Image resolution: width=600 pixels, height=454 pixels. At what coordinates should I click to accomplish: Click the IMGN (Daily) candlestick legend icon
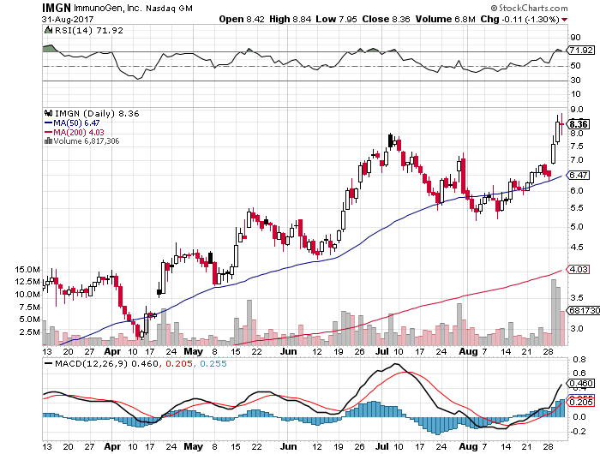pos(48,113)
